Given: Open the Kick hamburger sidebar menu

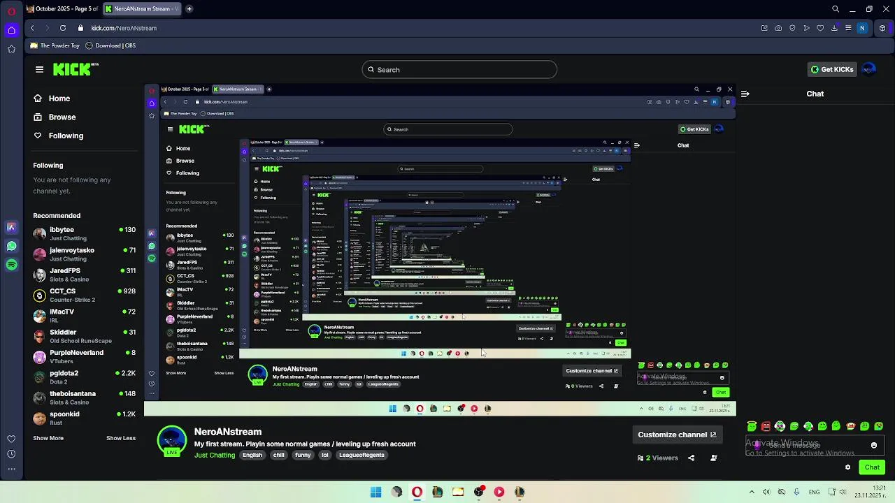Looking at the screenshot, I should tap(39, 69).
